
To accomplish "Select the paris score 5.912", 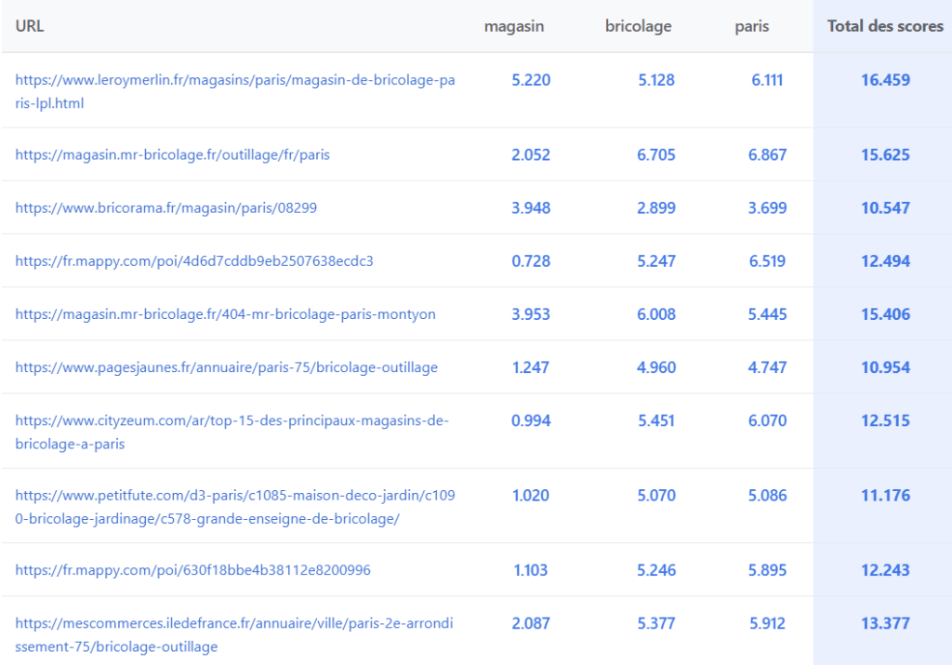I will coord(767,623).
